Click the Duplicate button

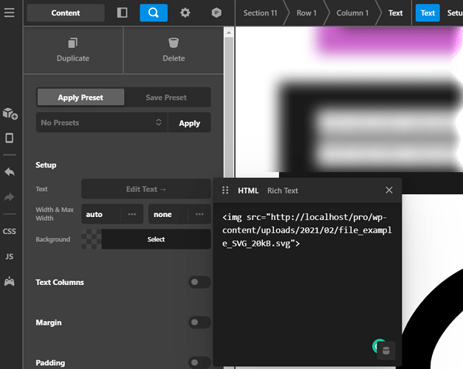(x=73, y=49)
